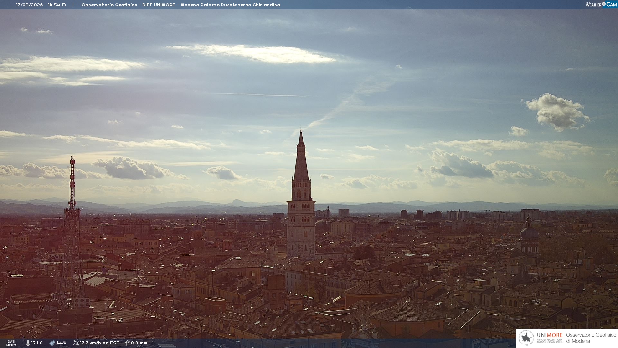
Task: Click the DATI METEO label
Action: [11, 343]
